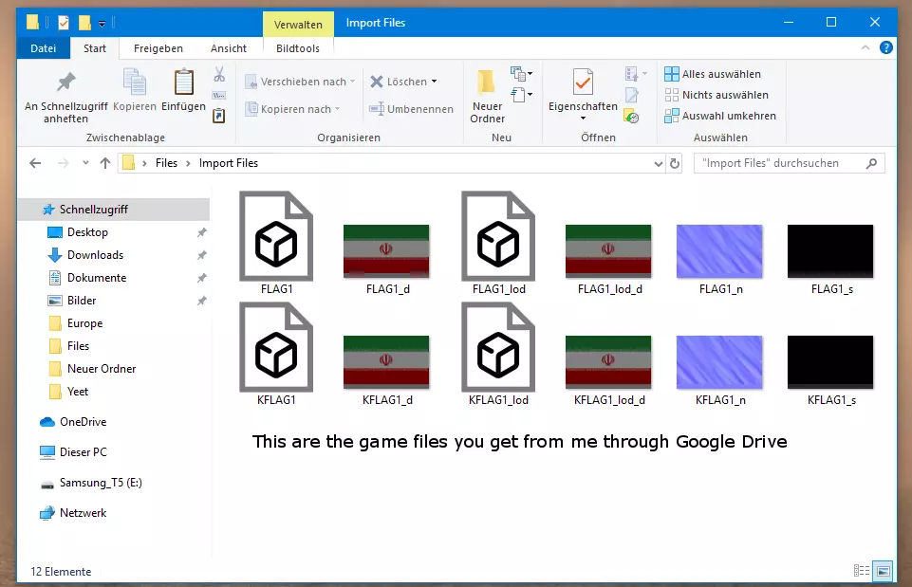The width and height of the screenshot is (912, 587).
Task: Select the KFLAG1_n normal map
Action: pos(720,370)
